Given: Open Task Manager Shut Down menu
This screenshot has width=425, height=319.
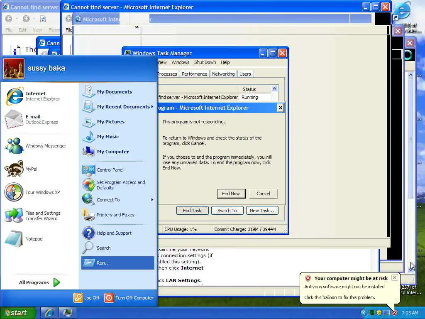Looking at the screenshot, I should [205, 62].
